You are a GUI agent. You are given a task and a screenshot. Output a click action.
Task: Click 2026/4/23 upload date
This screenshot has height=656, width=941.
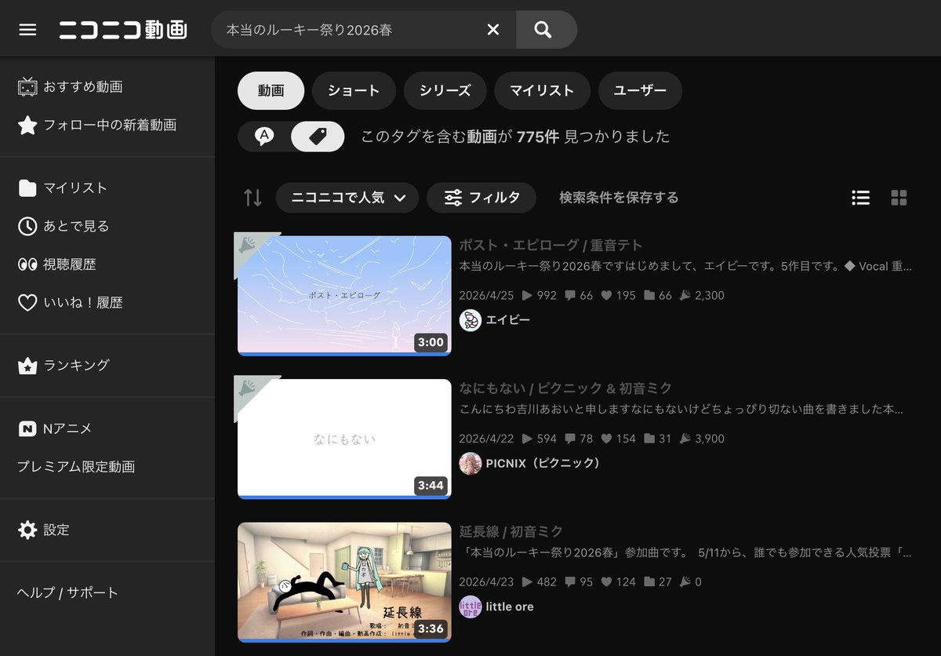click(486, 581)
